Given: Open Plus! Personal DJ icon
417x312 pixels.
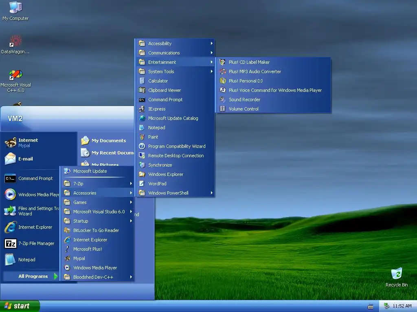Looking at the screenshot, I should (x=222, y=81).
